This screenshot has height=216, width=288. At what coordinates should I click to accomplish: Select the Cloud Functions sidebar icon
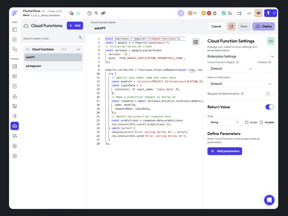point(15,126)
